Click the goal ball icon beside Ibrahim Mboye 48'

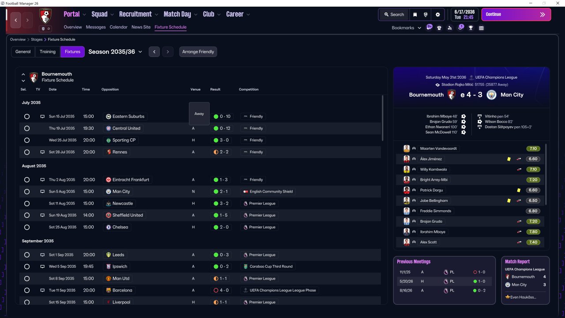point(463,116)
